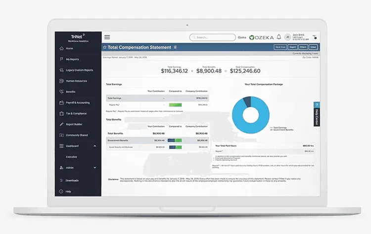Favorite the report with the star icon

tap(104, 47)
